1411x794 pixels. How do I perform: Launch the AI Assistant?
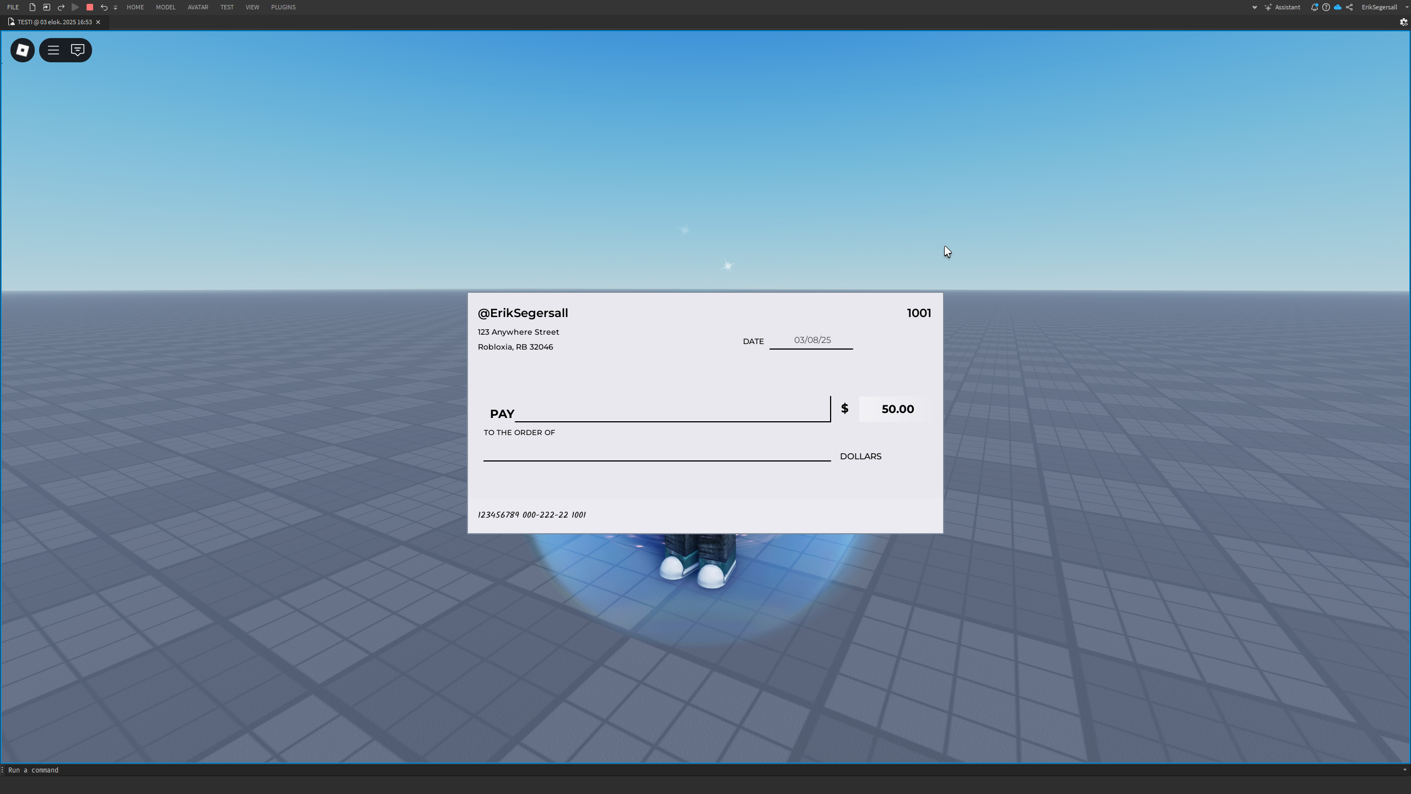(1283, 7)
